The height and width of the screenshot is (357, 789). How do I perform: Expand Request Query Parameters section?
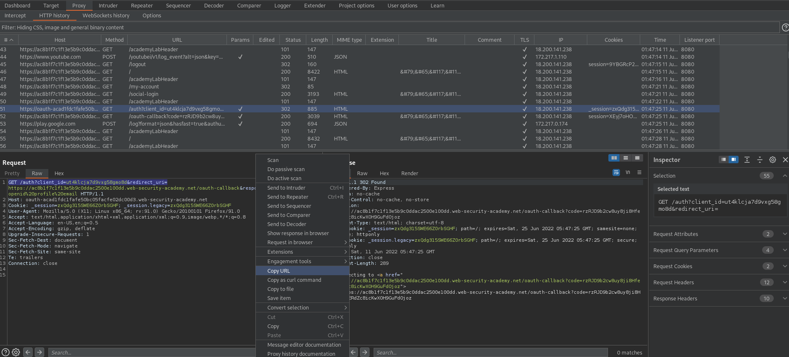point(784,250)
